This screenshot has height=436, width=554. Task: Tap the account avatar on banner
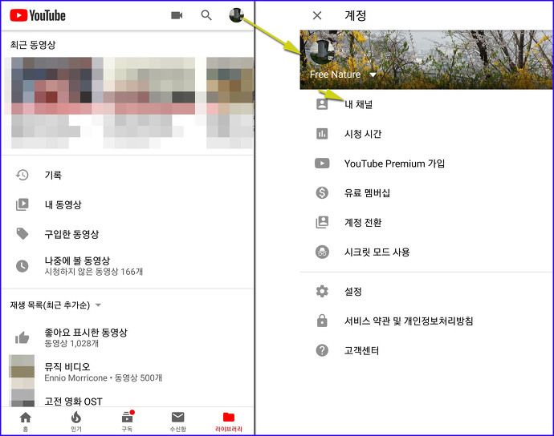(x=321, y=52)
